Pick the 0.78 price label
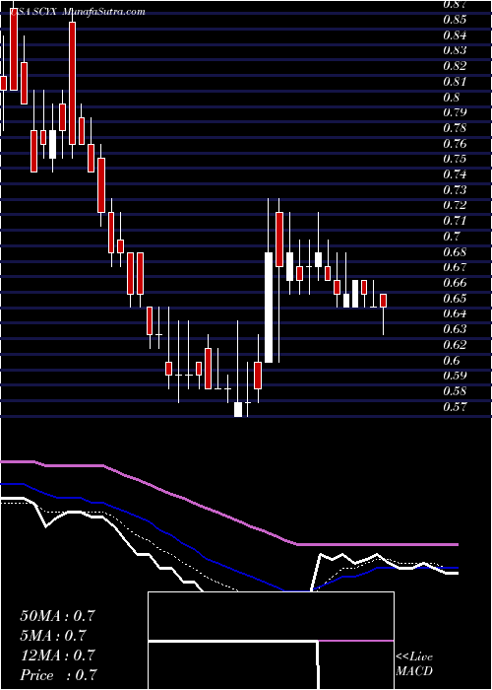 (454, 128)
